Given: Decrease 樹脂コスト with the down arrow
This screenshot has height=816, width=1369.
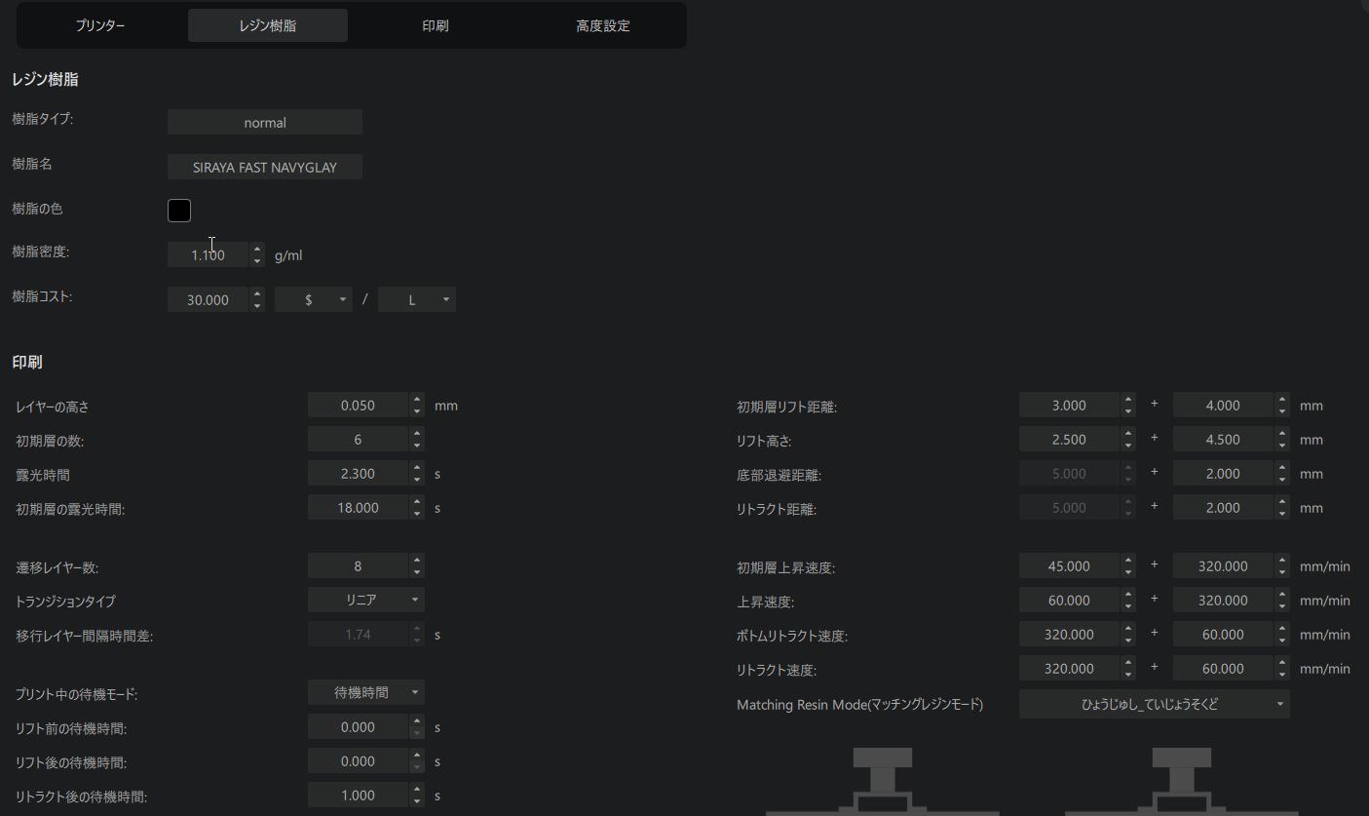Looking at the screenshot, I should click(257, 306).
